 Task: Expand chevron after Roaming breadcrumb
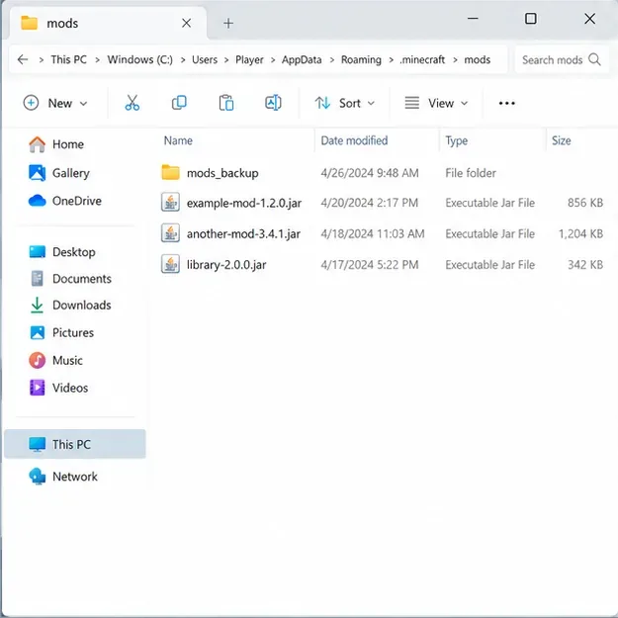pos(391,60)
